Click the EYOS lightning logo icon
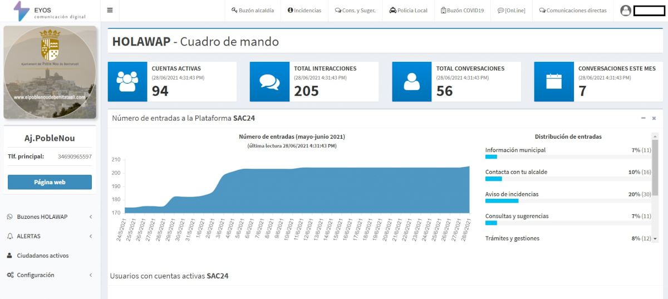 (x=21, y=11)
